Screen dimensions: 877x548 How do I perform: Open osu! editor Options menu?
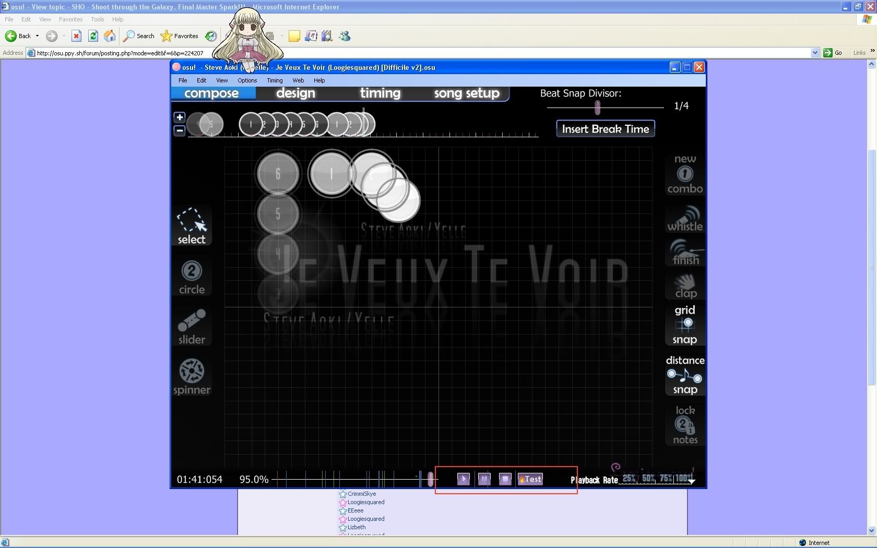point(247,80)
